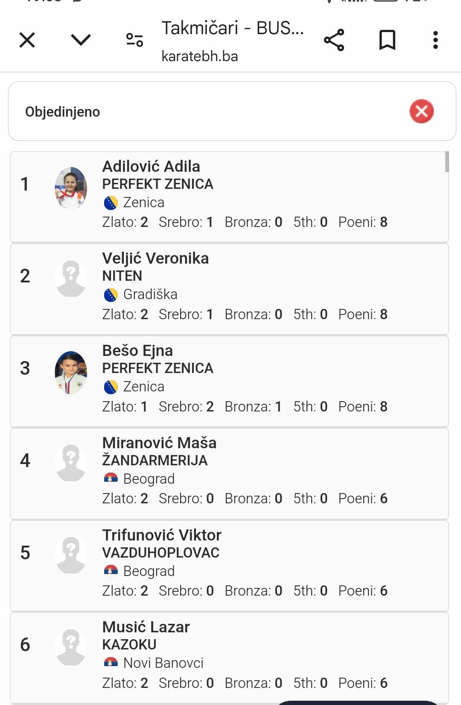
Task: Open the three-dot overflow menu
Action: point(435,40)
